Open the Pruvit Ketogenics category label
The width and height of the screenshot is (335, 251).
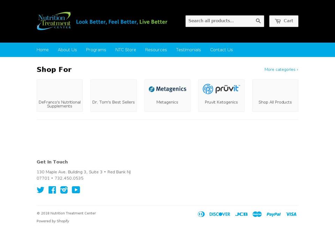tap(221, 102)
